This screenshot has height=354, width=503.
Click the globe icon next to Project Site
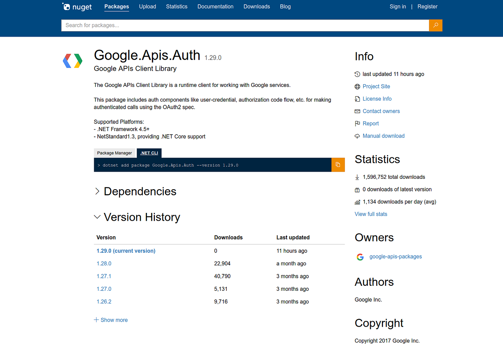(357, 86)
